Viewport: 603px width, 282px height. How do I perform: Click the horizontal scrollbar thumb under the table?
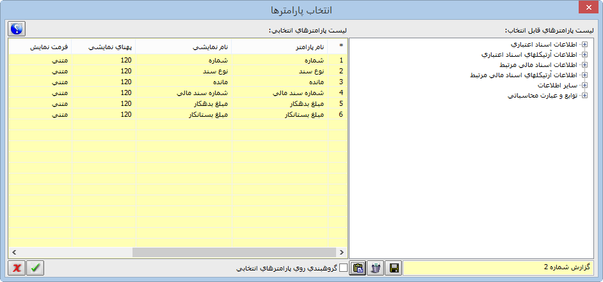point(234,253)
